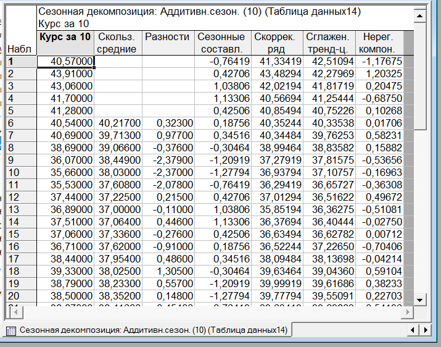Click the horizontal scrollbar right arrow
The image size is (441, 347).
[407, 312]
